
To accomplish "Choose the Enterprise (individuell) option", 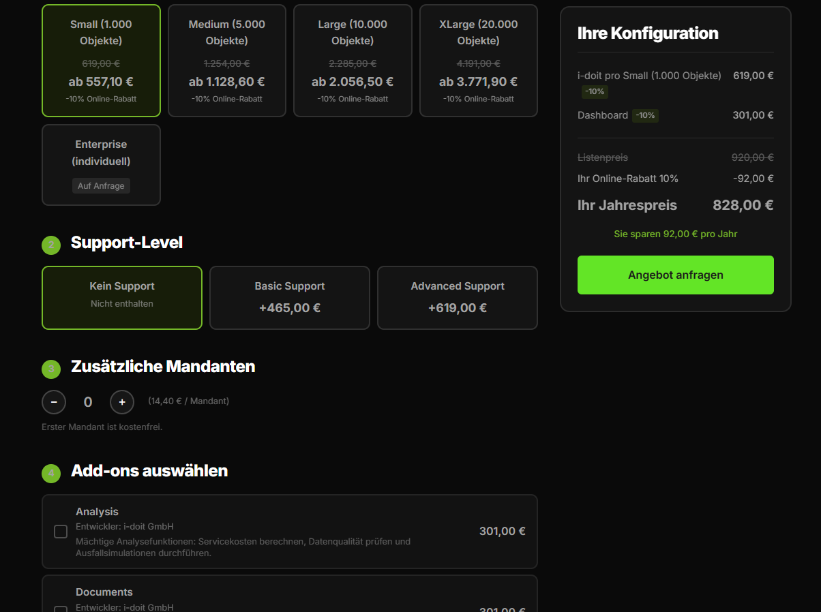I will click(101, 164).
